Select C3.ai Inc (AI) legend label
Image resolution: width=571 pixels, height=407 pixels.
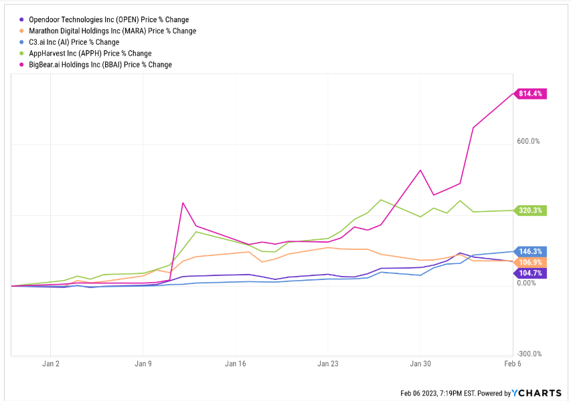click(74, 42)
